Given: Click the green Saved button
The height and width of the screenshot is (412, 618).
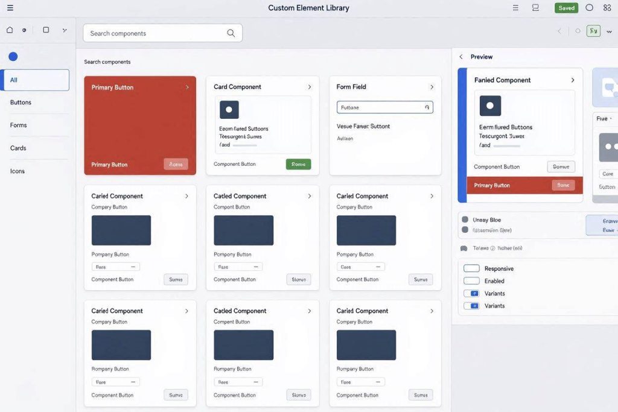Looking at the screenshot, I should click(x=566, y=8).
